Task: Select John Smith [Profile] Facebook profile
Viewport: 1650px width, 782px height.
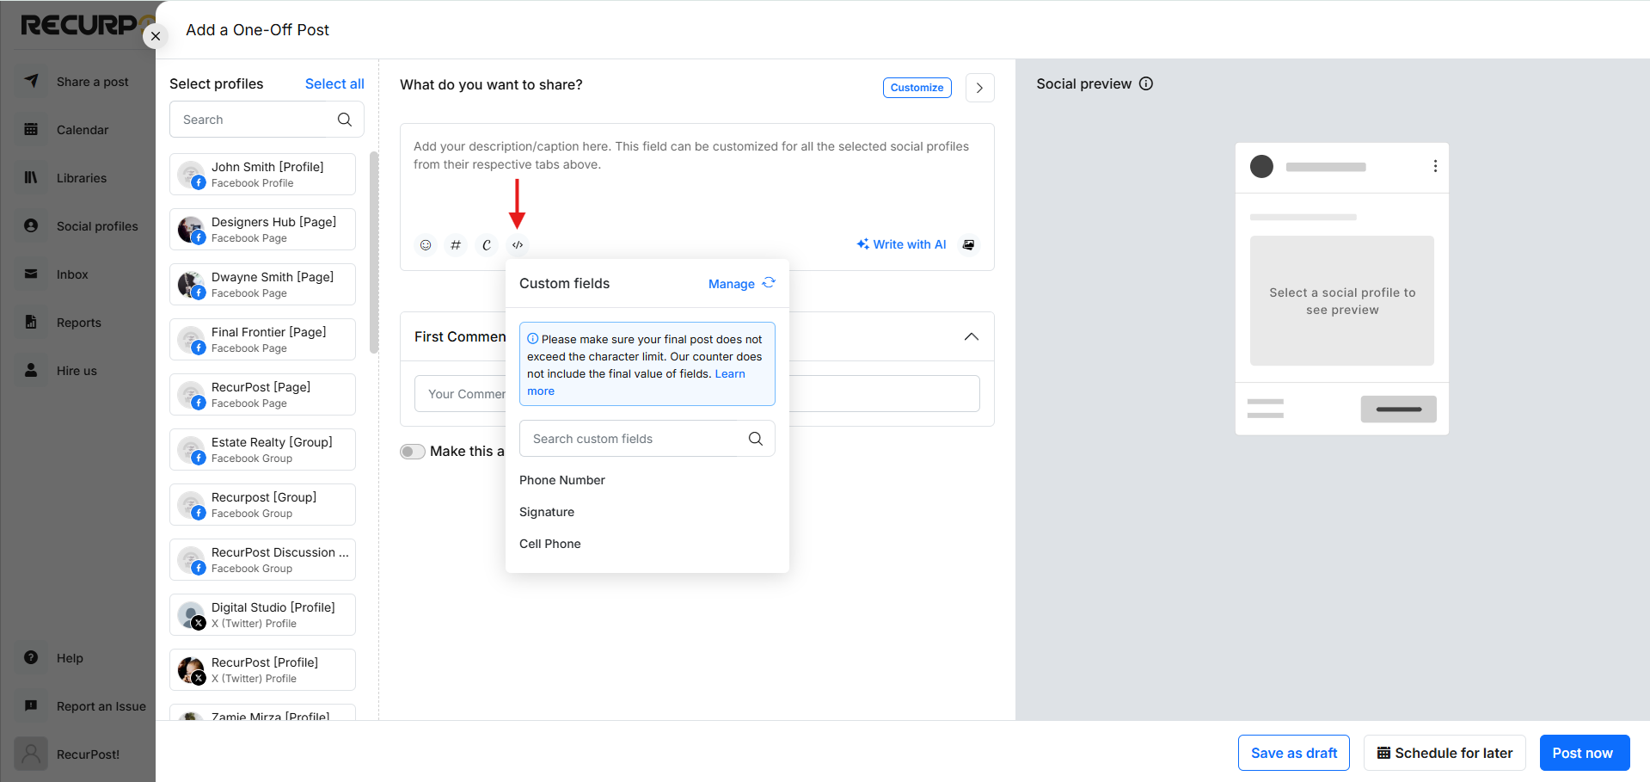Action: click(x=262, y=175)
